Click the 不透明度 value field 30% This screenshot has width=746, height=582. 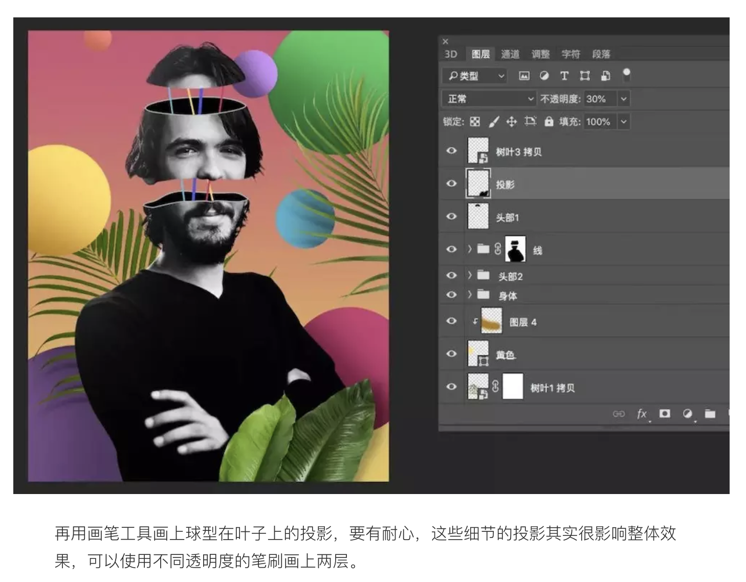tap(601, 99)
